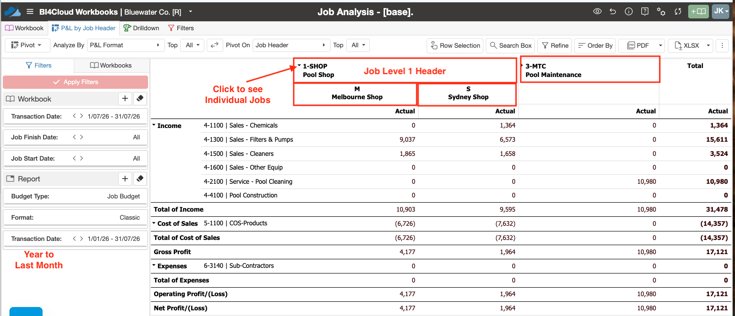Add a Report filter with plus icon
The image size is (735, 316).
(124, 179)
